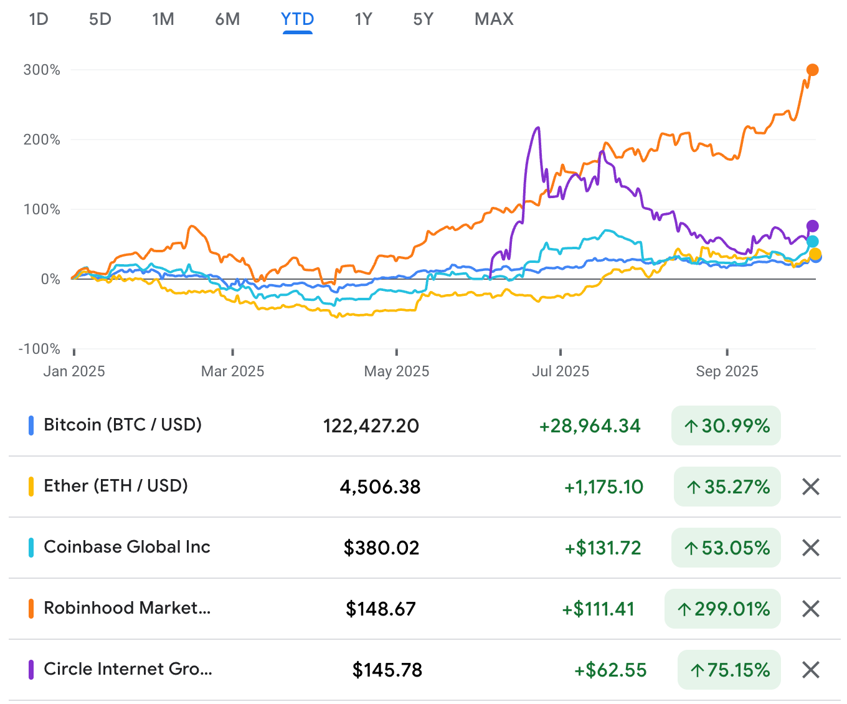
Task: Click the purple Circle chart endpoint dot
Action: (812, 226)
